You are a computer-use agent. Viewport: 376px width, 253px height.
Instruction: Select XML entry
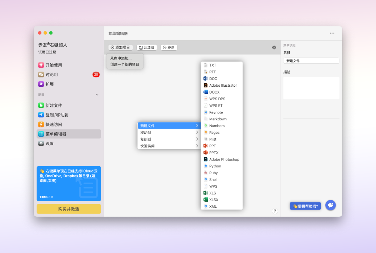coord(222,206)
